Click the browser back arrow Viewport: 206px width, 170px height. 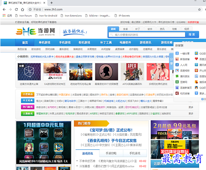tap(4, 9)
